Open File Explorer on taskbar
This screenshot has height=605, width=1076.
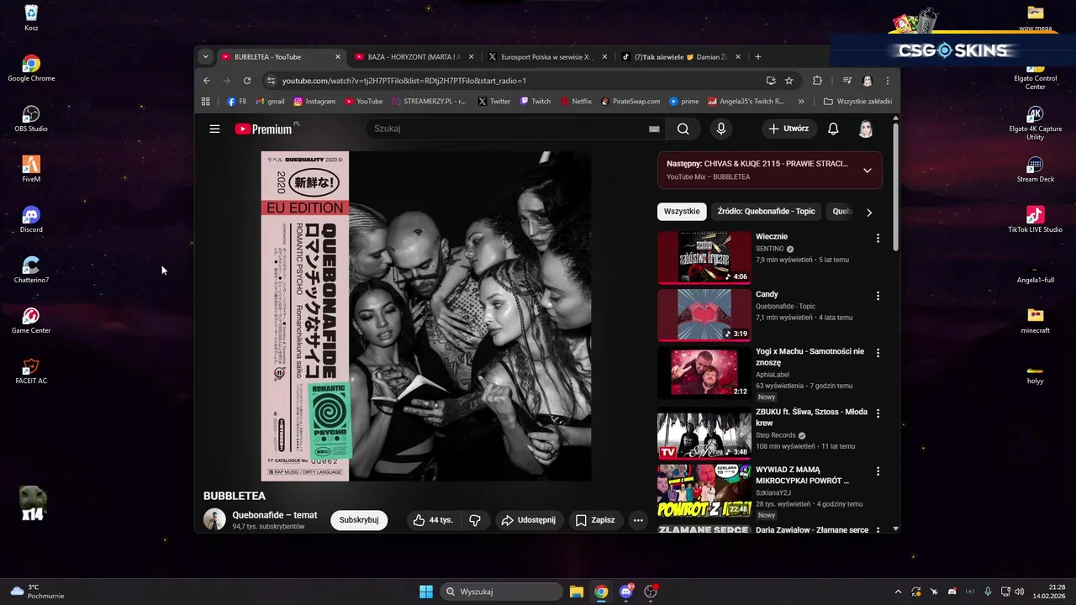576,592
